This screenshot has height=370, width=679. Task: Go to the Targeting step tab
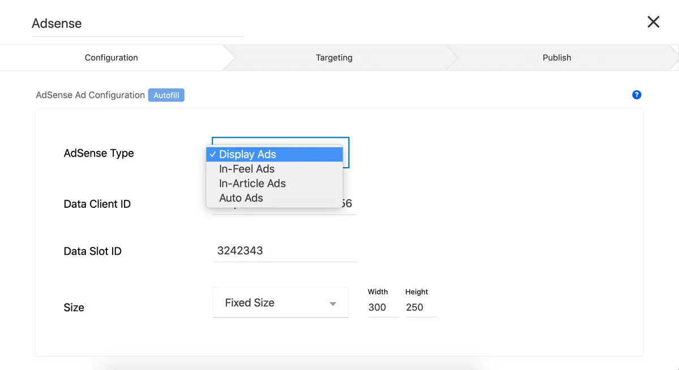coord(334,58)
